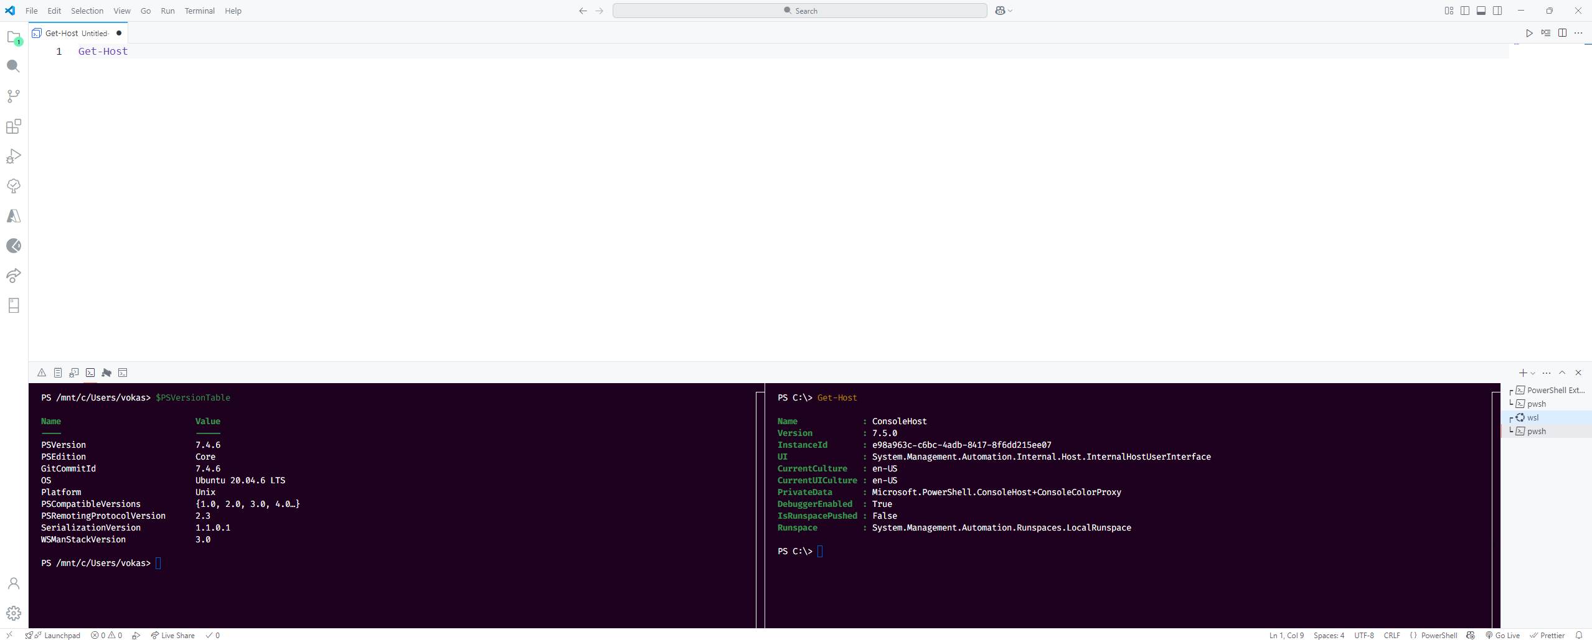Open editor More Actions ellipsis
Viewport: 1592px width, 640px height.
click(x=1578, y=33)
